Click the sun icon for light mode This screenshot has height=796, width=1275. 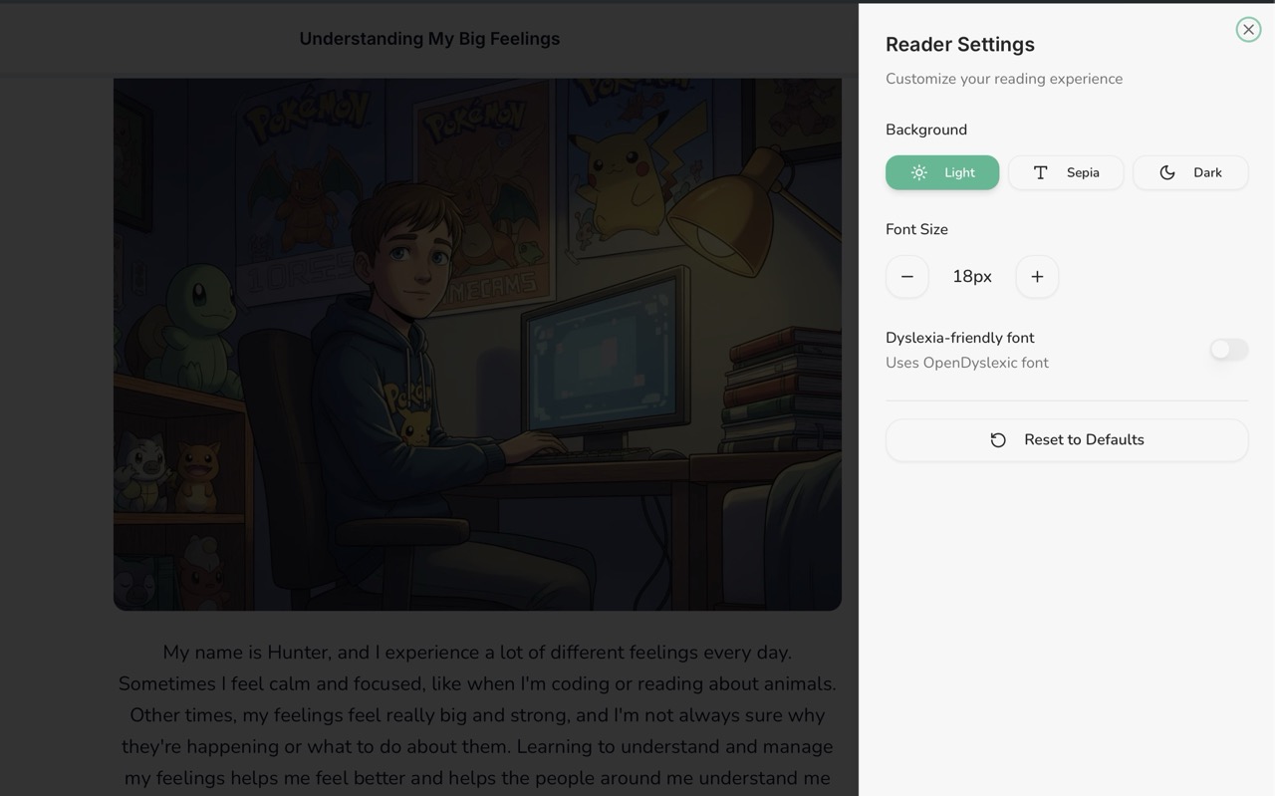click(x=918, y=171)
